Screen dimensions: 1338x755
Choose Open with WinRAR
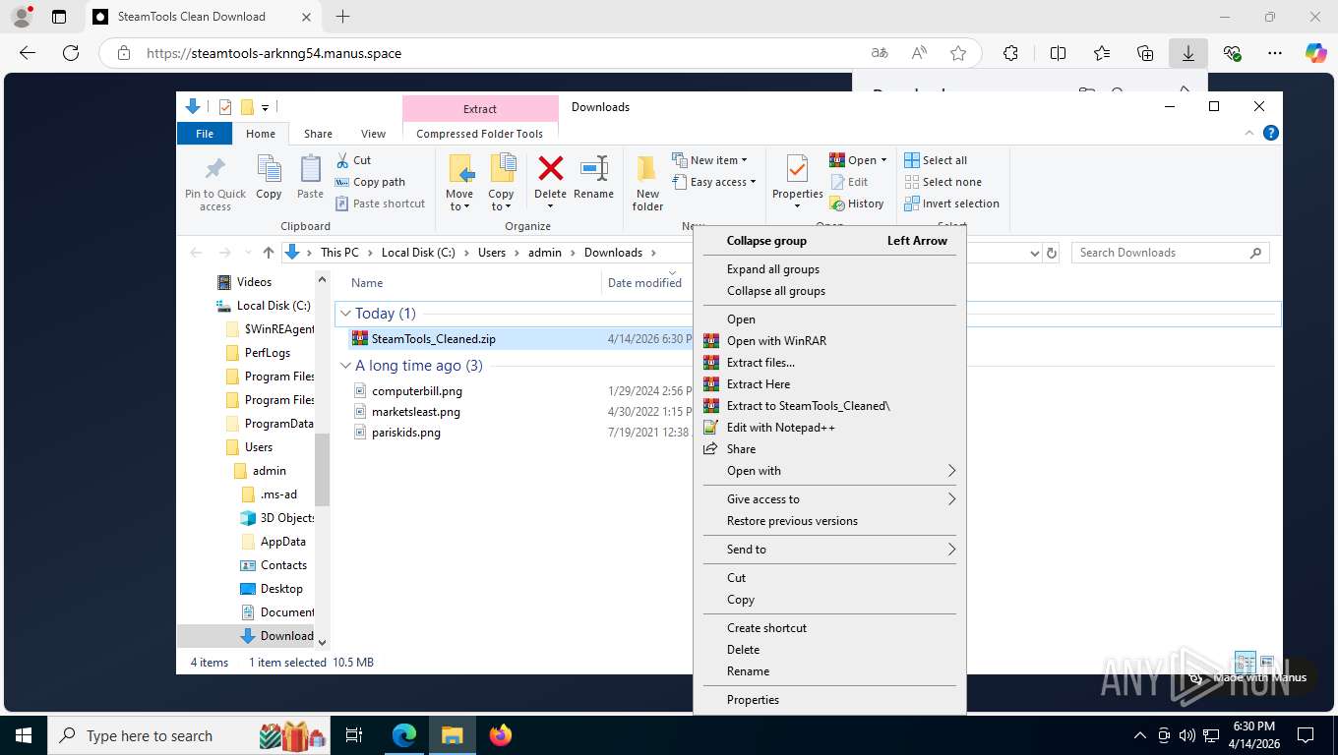[x=829, y=341]
